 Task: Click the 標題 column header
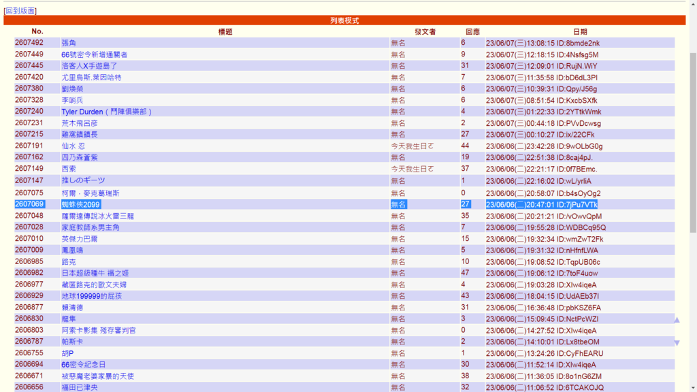(225, 31)
